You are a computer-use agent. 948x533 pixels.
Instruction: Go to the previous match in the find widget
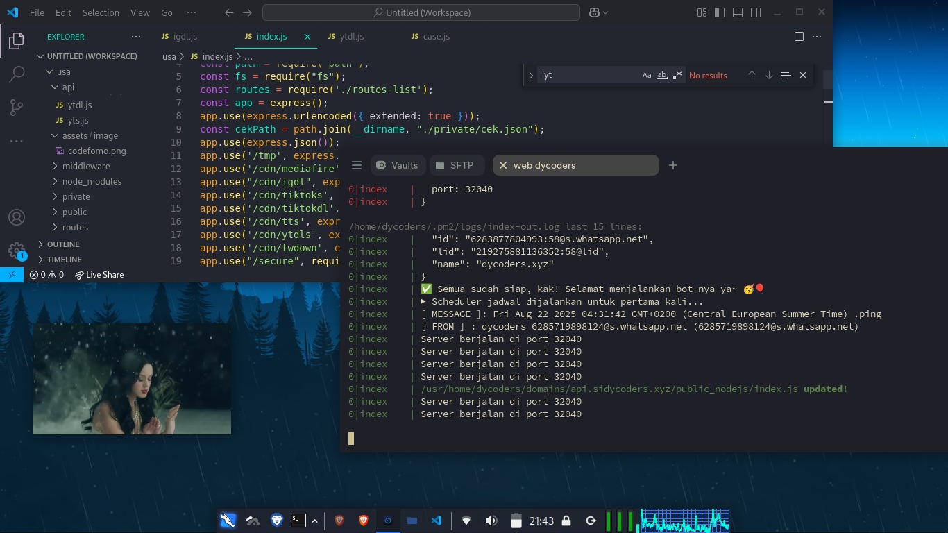click(x=752, y=75)
